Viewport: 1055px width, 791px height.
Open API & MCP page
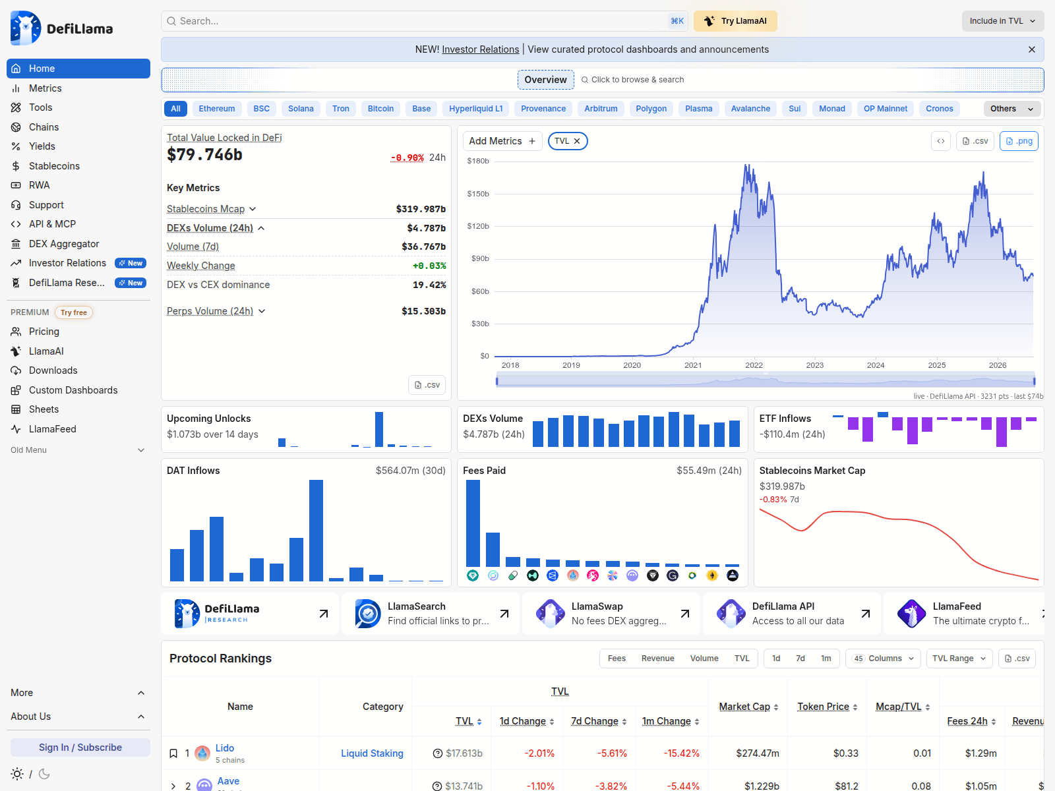(78, 224)
